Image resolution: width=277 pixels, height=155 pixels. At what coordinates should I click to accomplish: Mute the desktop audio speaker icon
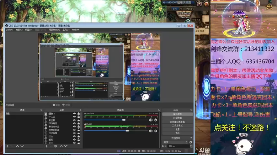(x=150, y=131)
